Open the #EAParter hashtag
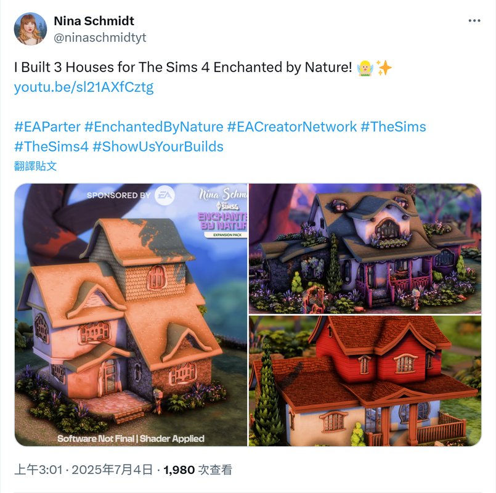The height and width of the screenshot is (493, 496). click(47, 127)
